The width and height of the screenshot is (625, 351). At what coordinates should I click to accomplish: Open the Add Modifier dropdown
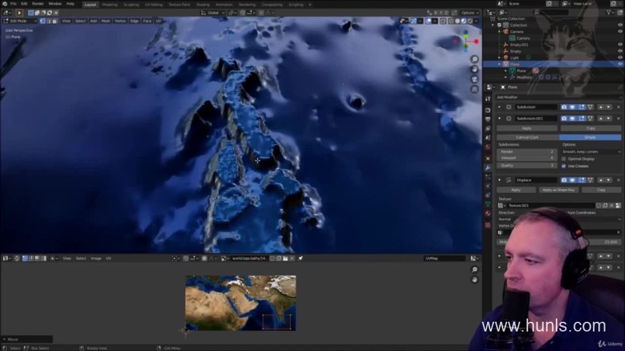(x=558, y=97)
